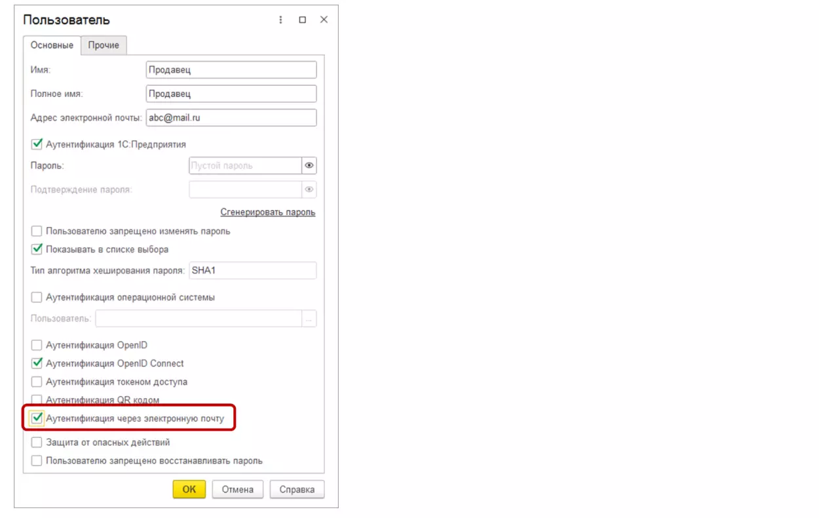Enable Аутентификация OpenID checkbox
The image size is (819, 518).
(37, 345)
